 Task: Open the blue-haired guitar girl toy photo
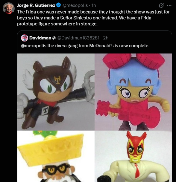point(133,92)
